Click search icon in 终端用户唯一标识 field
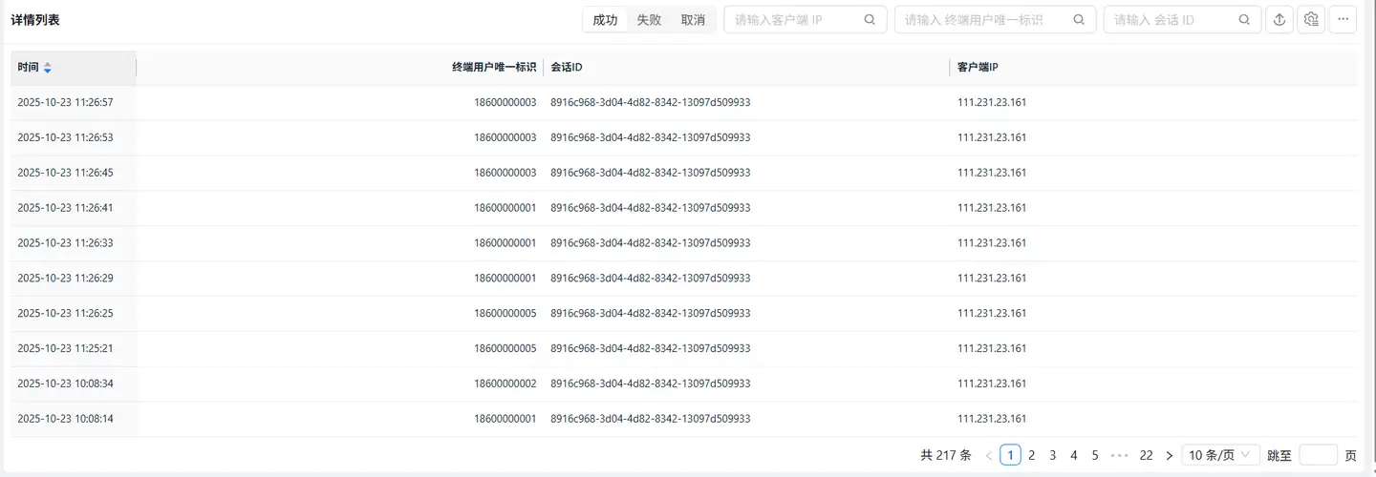Viewport: 1376px width, 477px height. (x=1079, y=20)
